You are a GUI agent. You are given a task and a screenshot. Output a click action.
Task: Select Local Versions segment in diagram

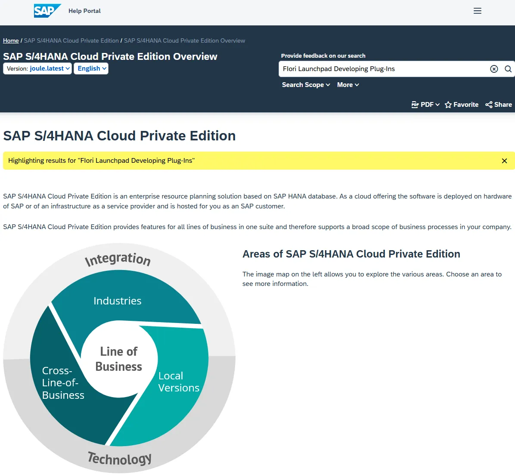[x=179, y=382]
